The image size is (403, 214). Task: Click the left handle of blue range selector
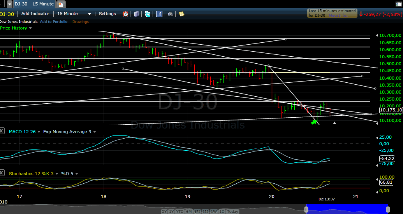coord(306,209)
